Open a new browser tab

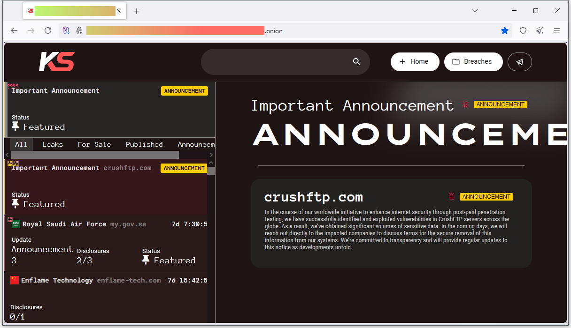[137, 11]
